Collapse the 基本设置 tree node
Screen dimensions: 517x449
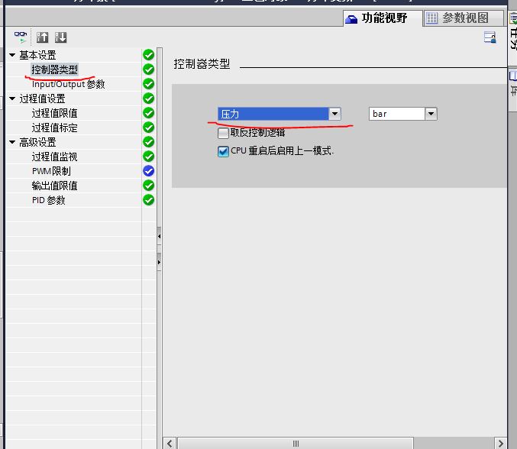[x=12, y=55]
